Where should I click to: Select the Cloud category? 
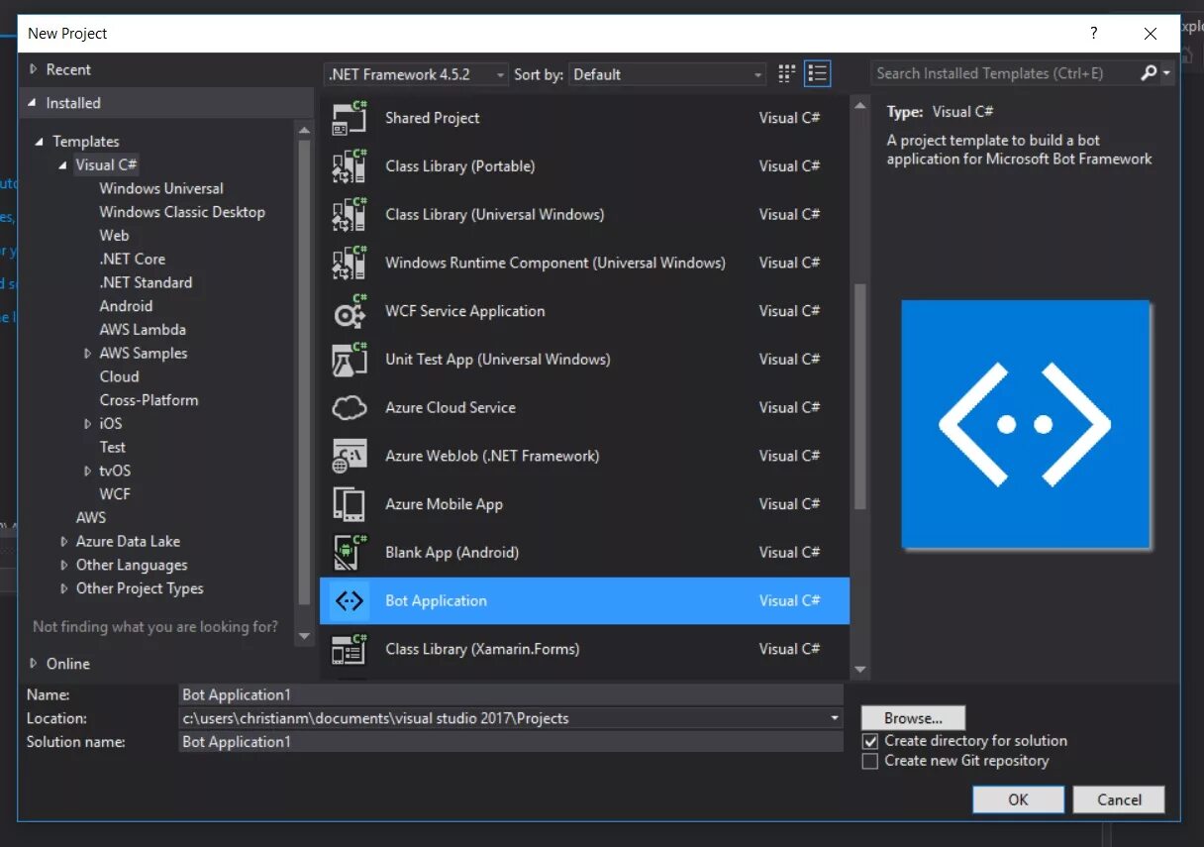click(x=119, y=376)
